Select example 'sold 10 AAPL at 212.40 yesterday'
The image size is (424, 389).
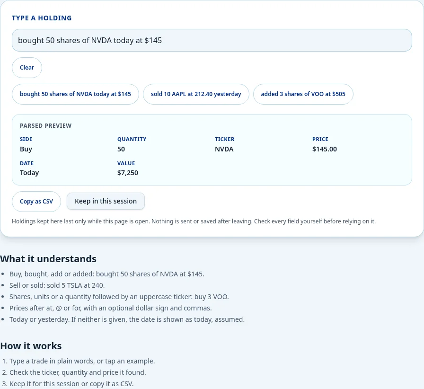click(196, 94)
